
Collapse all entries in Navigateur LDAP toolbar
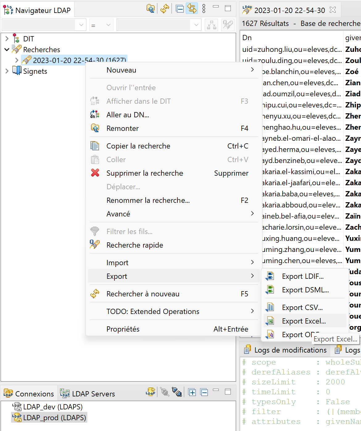tap(180, 9)
